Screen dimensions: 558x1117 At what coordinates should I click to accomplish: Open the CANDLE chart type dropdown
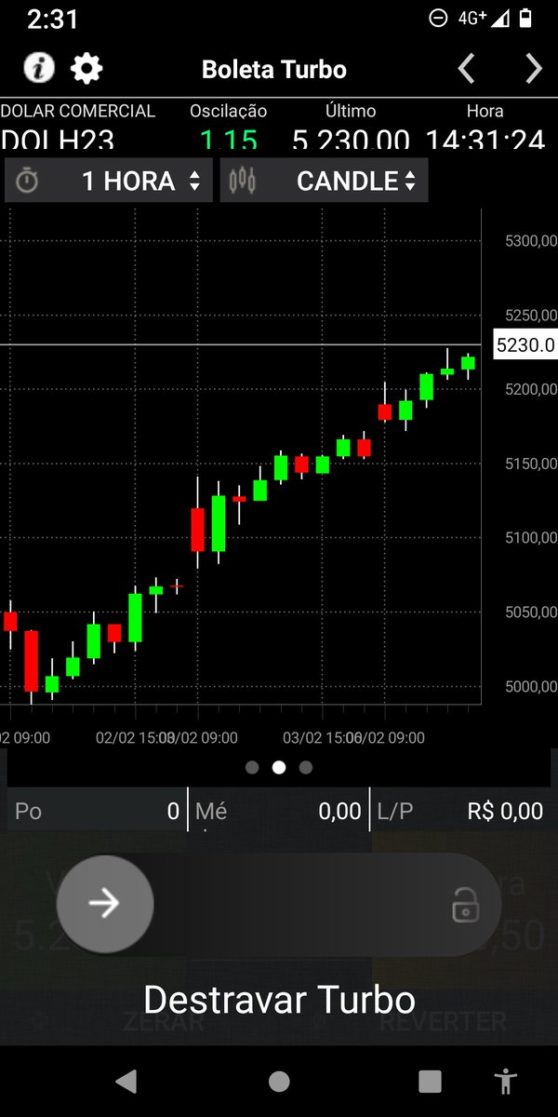pos(325,181)
